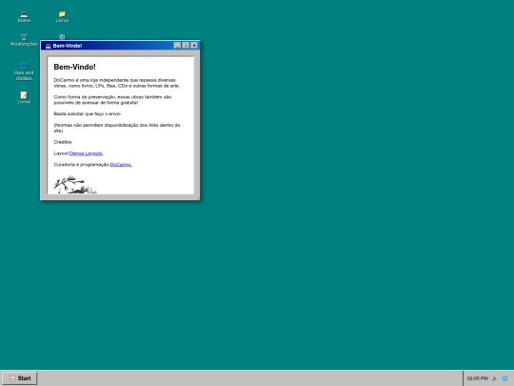The width and height of the screenshot is (514, 386).
Task: Minimize the Bem-Vindo window
Action: (x=177, y=46)
